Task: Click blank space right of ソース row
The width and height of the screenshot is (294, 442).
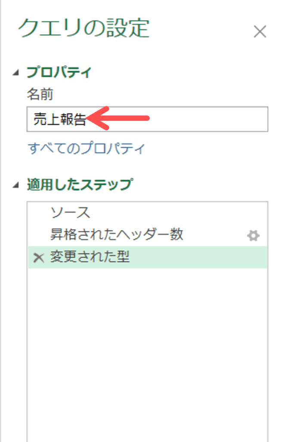Action: pos(181,212)
